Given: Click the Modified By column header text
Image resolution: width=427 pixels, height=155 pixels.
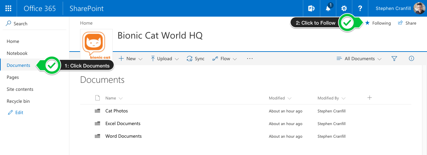Looking at the screenshot, I should pyautogui.click(x=328, y=98).
